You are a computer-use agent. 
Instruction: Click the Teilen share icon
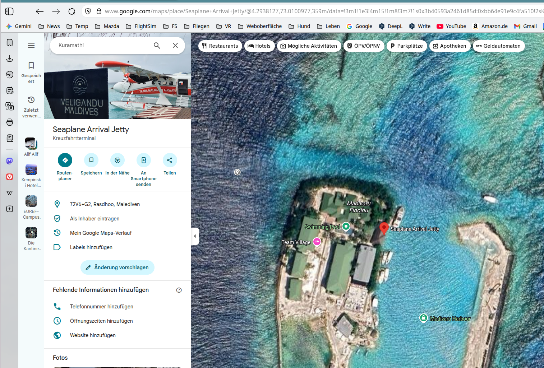(170, 160)
